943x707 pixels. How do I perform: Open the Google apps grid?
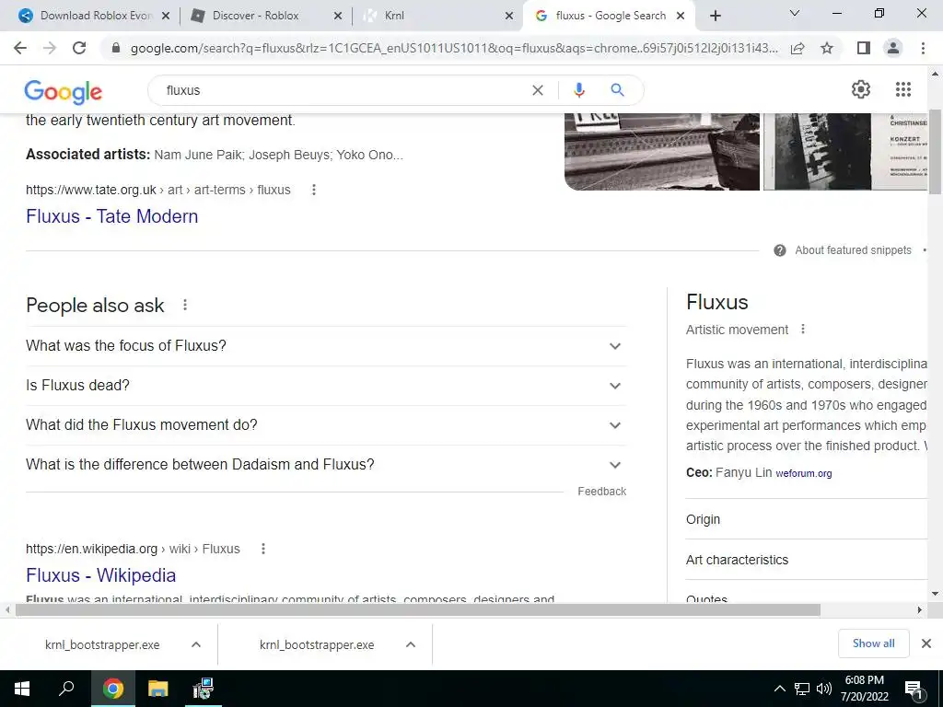point(902,89)
